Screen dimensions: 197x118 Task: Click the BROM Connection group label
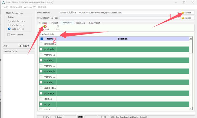click(14, 13)
